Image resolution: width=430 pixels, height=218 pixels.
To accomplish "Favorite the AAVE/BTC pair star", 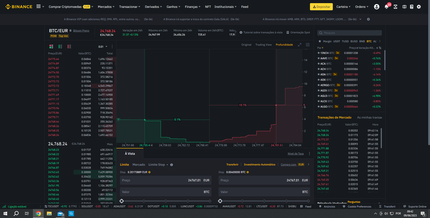I will tap(319, 58).
